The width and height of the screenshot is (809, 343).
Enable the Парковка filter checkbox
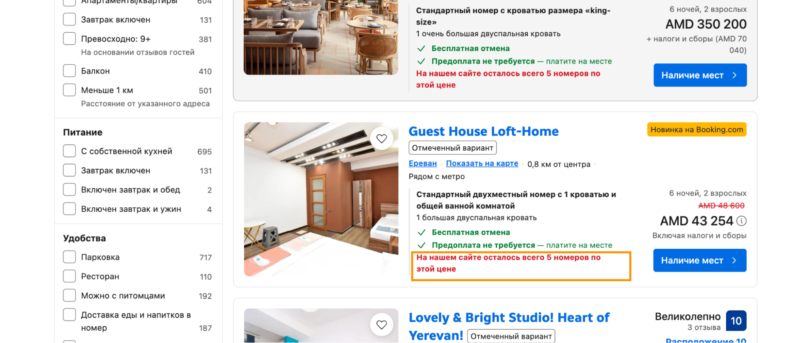(x=70, y=257)
